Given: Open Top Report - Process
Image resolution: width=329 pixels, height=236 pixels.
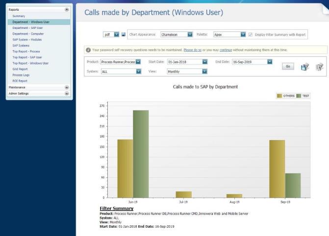Looking at the screenshot, I should 26,51.
